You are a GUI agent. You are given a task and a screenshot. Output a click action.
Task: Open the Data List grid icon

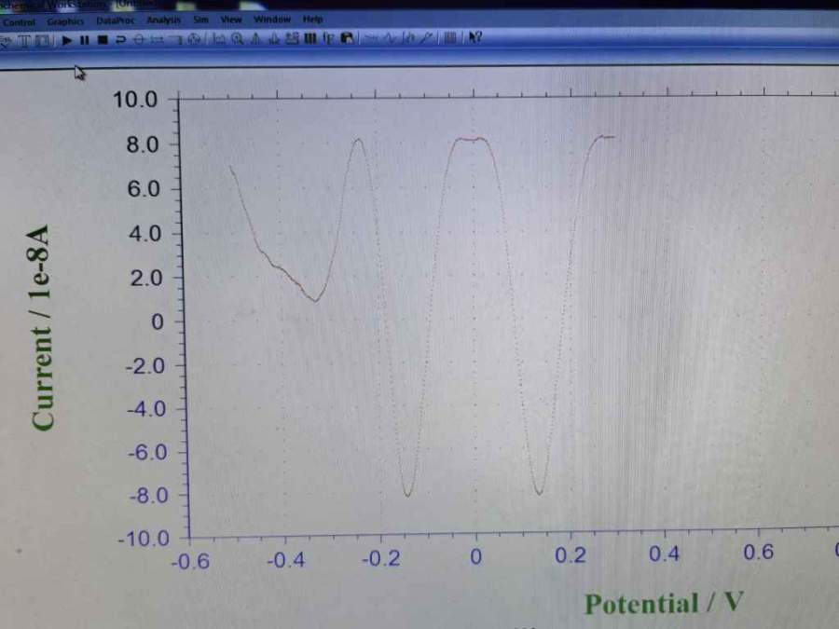coord(450,38)
